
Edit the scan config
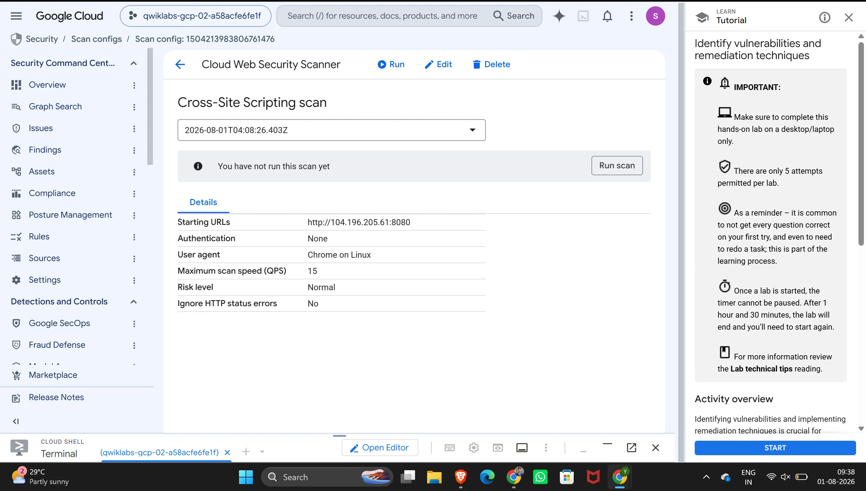tap(438, 64)
